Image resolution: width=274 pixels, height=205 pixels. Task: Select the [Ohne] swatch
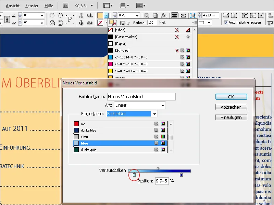[x=150, y=30]
